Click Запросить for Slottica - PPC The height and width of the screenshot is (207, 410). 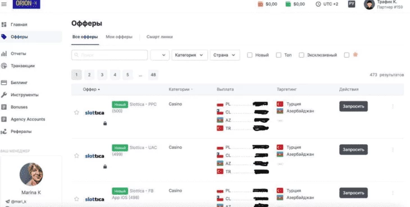(353, 106)
